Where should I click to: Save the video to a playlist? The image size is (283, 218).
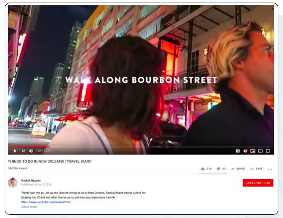coord(256,169)
